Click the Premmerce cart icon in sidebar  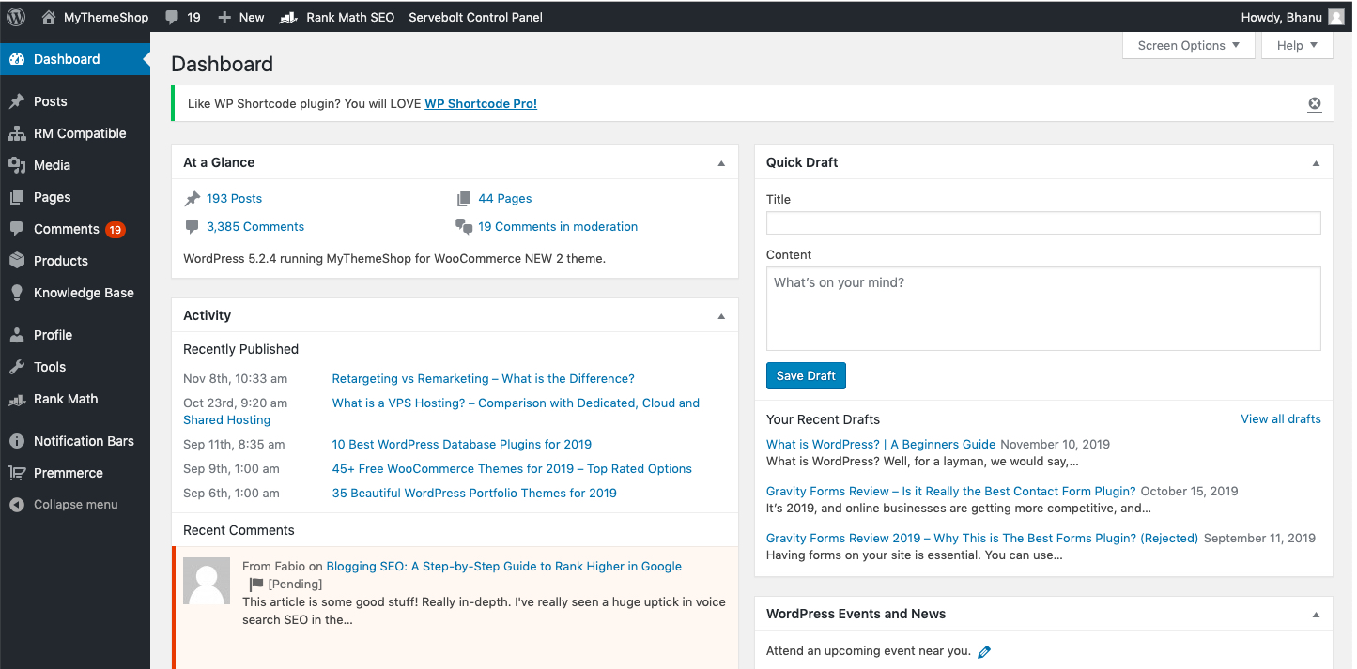tap(17, 473)
